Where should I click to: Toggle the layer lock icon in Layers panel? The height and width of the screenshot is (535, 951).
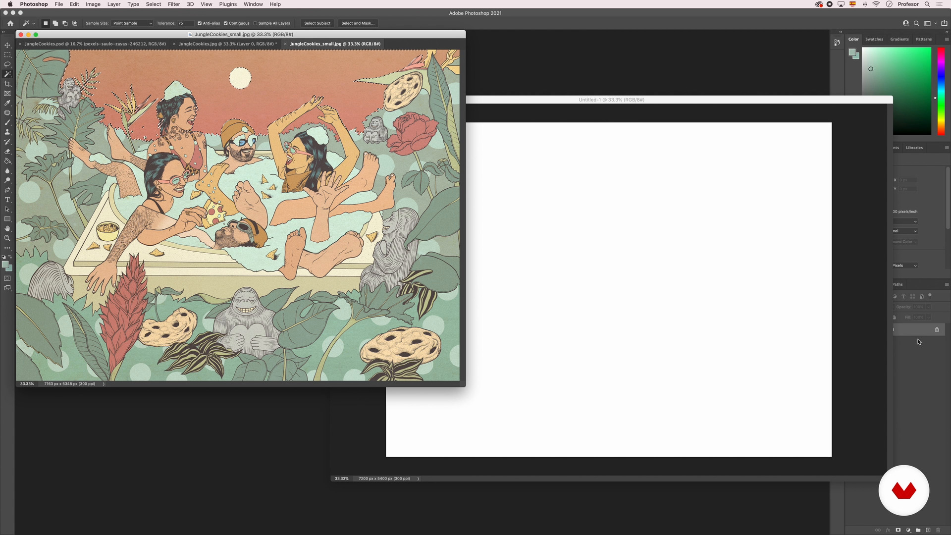(x=937, y=329)
